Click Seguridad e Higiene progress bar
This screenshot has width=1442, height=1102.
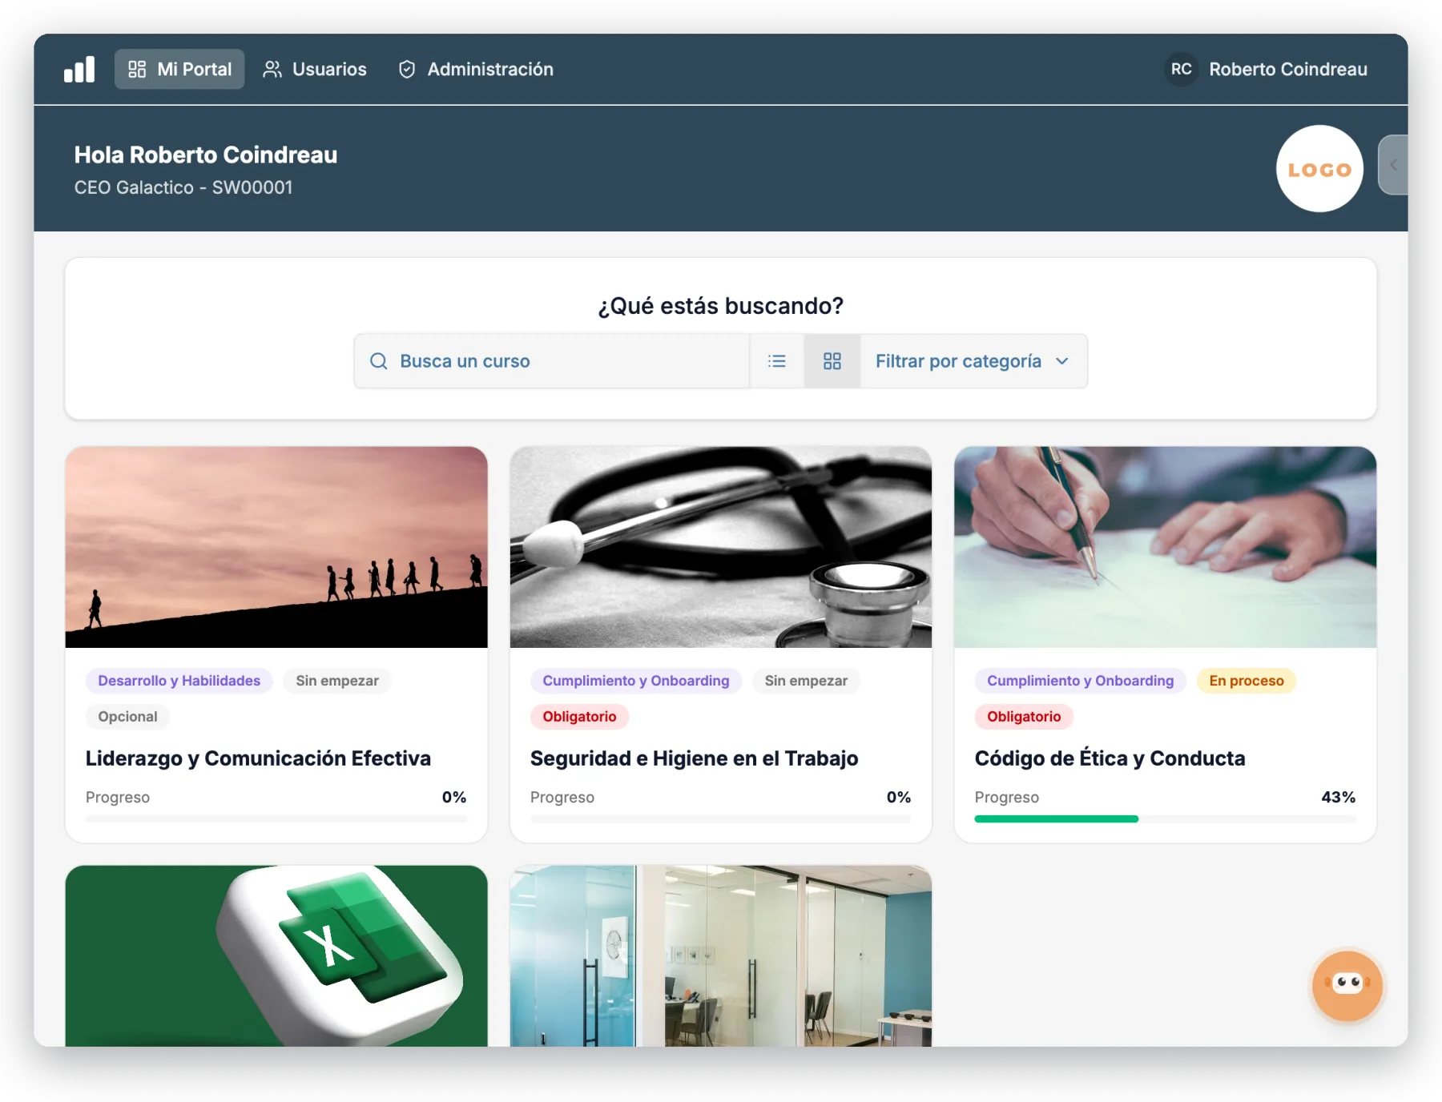(x=721, y=818)
